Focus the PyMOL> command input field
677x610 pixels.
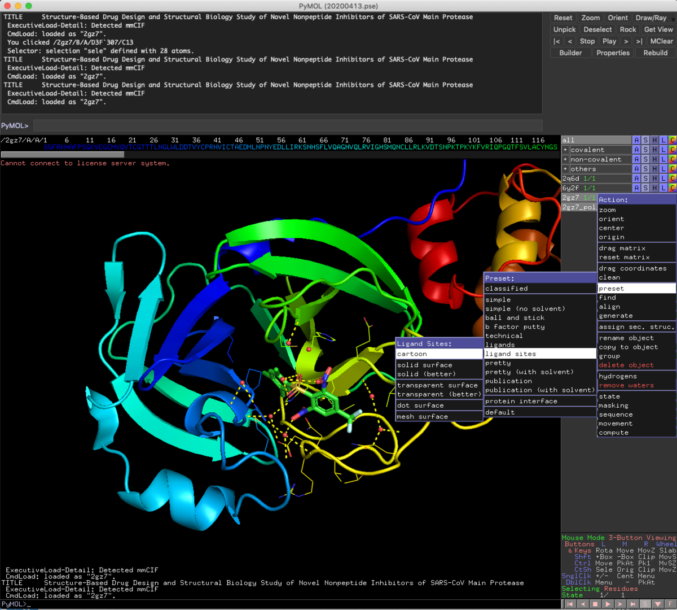pos(288,125)
